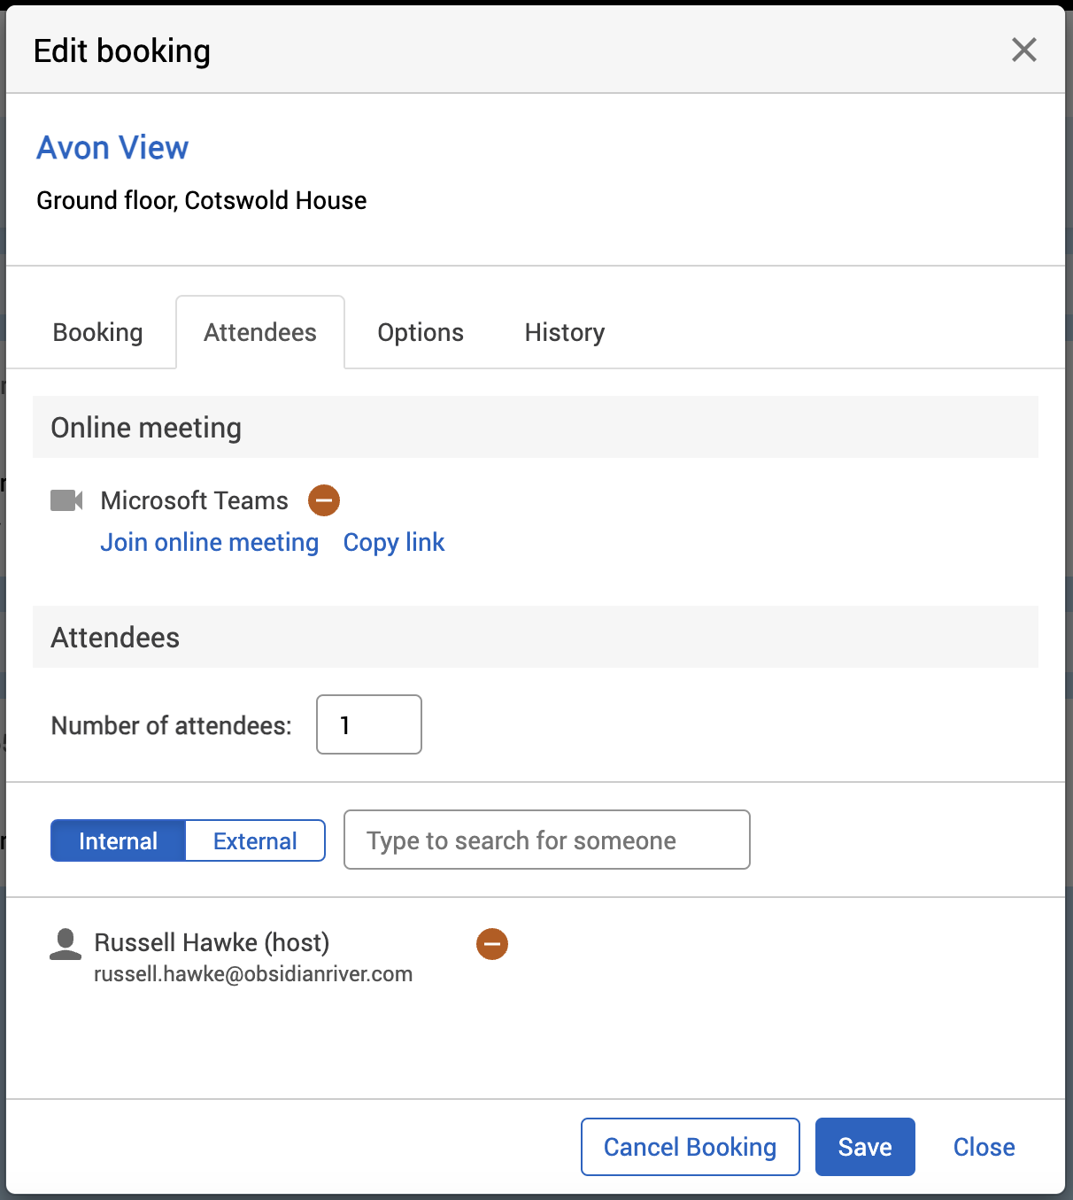Select the Internal attendee toggle
Viewport: 1073px width, 1200px height.
[x=118, y=840]
